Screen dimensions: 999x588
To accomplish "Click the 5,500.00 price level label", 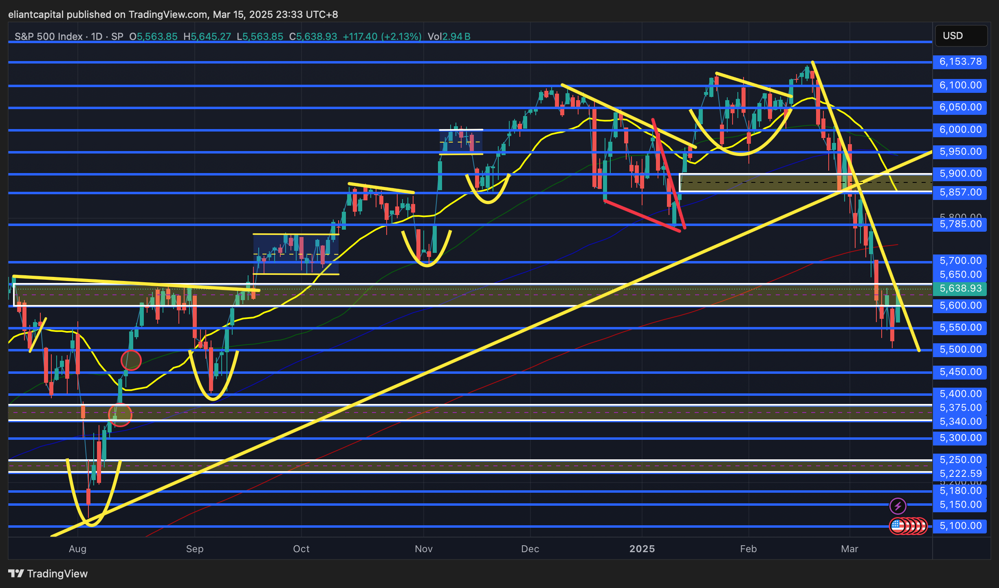I will point(960,349).
